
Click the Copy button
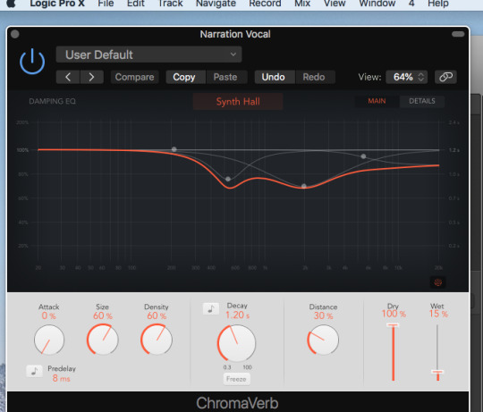click(x=184, y=77)
